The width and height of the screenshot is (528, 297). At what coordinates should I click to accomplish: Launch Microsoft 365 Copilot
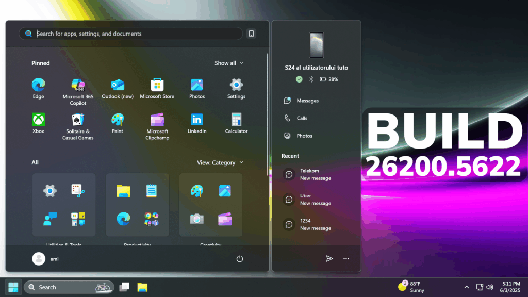78,92
